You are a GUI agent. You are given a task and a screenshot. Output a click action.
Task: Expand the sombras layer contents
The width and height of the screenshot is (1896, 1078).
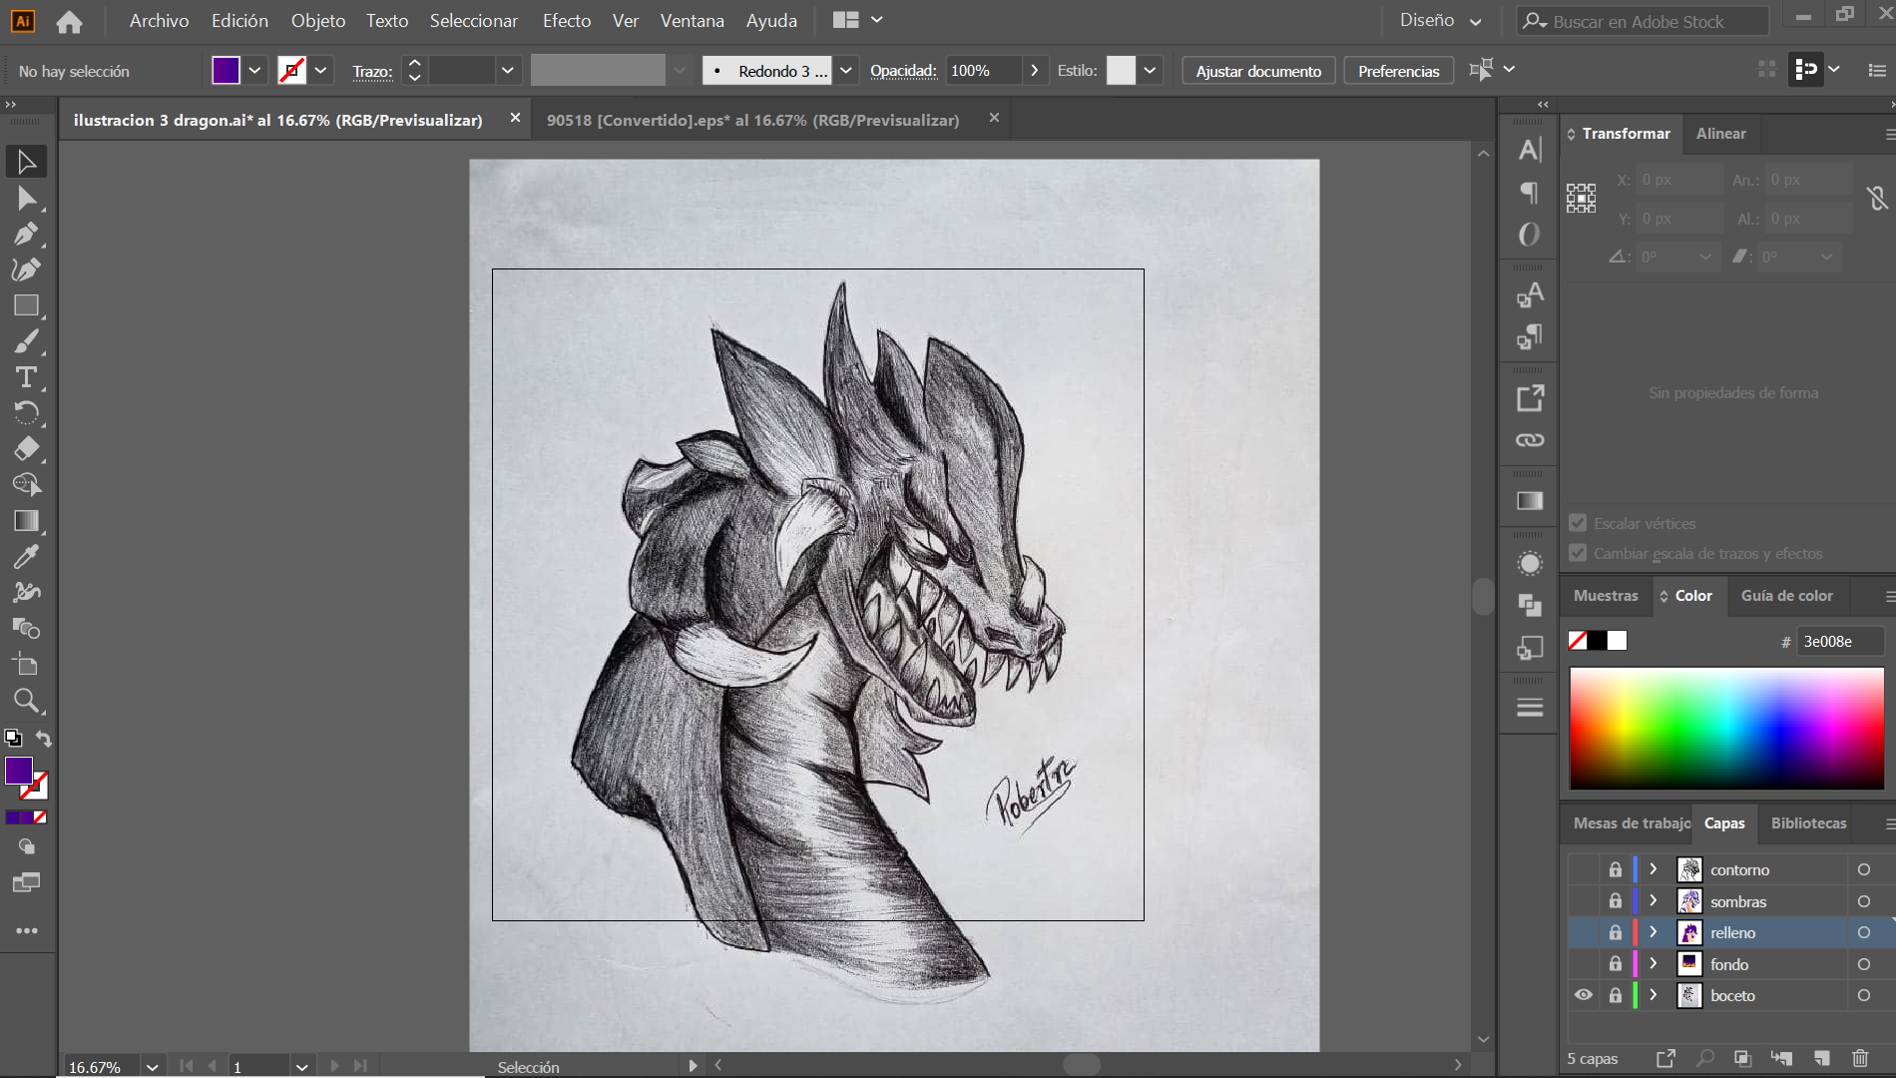[1654, 901]
